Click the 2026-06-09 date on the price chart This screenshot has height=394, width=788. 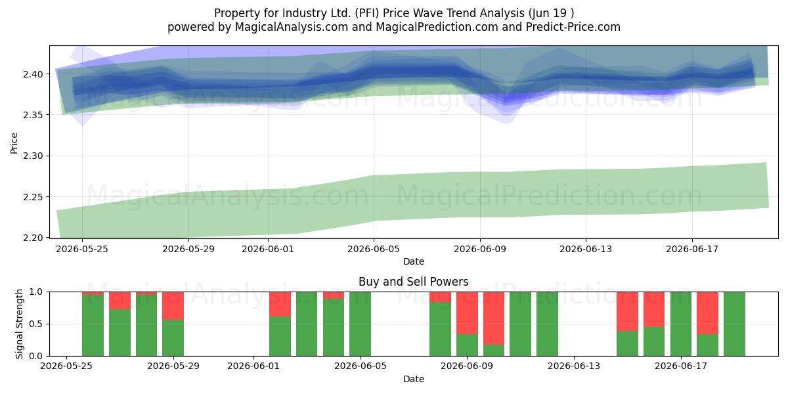480,249
